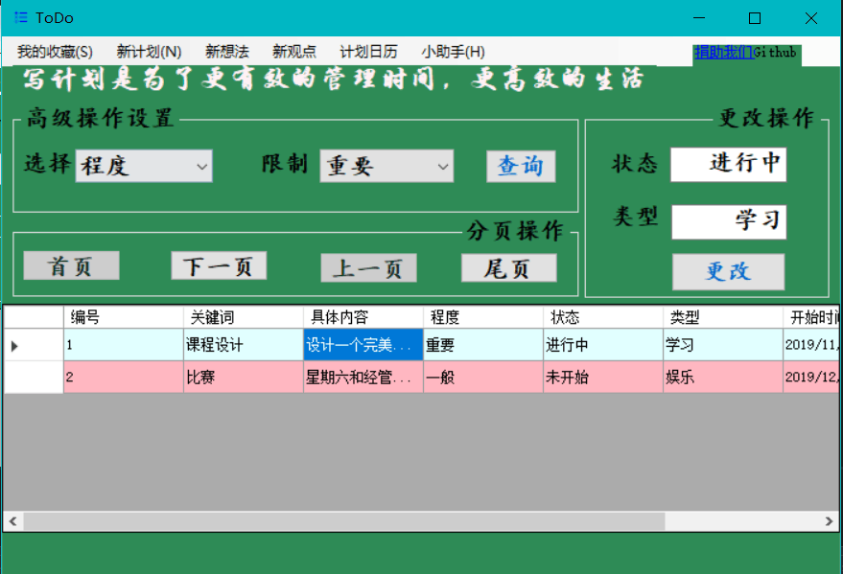
Task: Close the ToDo window
Action: click(x=811, y=17)
